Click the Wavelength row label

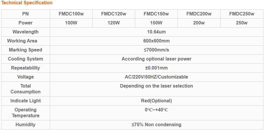click(x=25, y=32)
